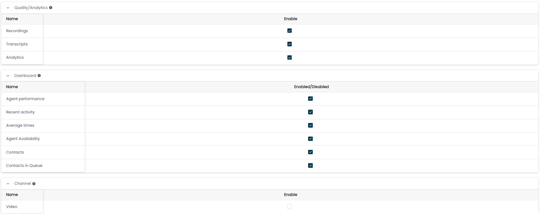Click the Name header in Dashboard table
This screenshot has width=542, height=216.
click(12, 87)
